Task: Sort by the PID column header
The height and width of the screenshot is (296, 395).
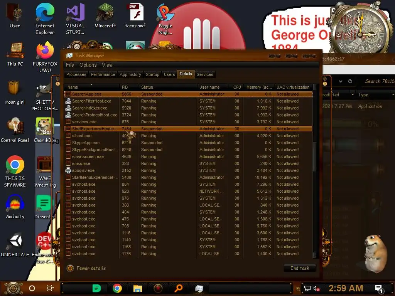Action: tap(129, 87)
